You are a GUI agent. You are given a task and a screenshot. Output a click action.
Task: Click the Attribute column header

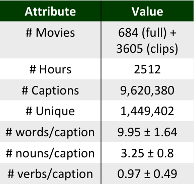[50, 11]
